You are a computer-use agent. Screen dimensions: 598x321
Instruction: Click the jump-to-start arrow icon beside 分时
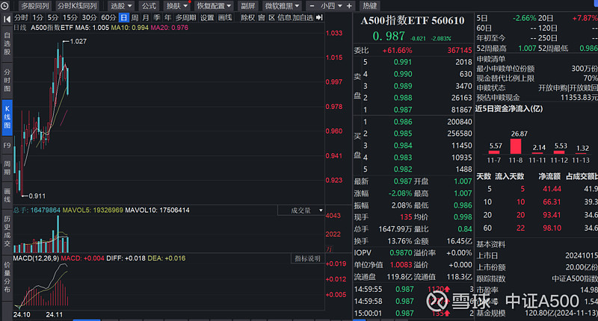[7, 19]
